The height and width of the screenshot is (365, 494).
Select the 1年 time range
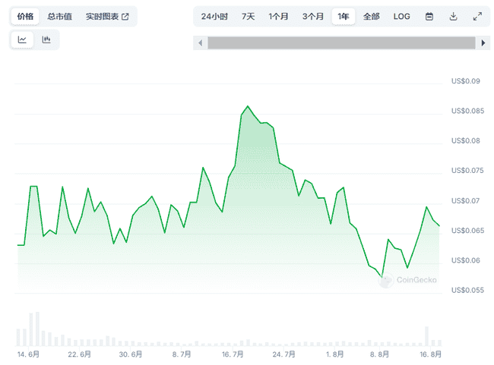point(344,16)
